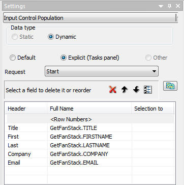Click the yellow-blue refresh fields button
Viewport: 184px width, 185px height.
click(x=170, y=86)
